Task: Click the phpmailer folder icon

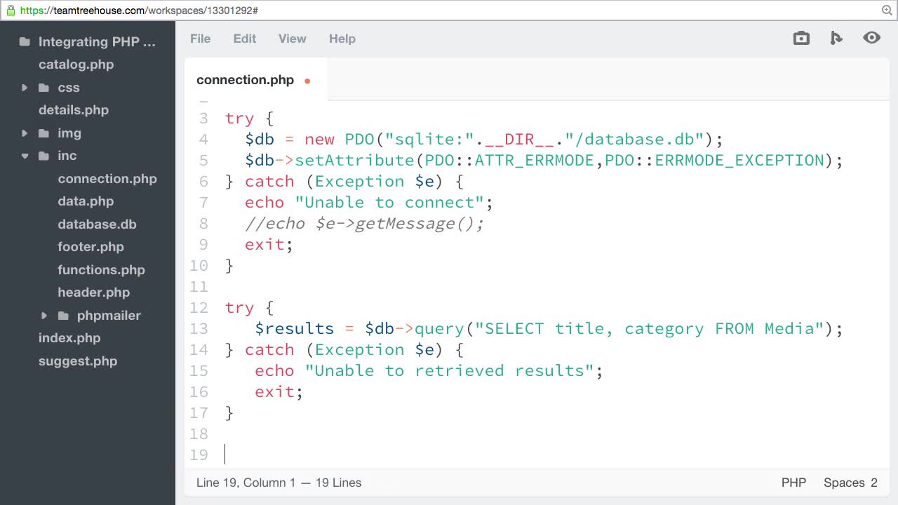Action: pyautogui.click(x=64, y=316)
